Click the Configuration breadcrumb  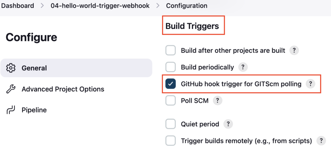click(x=187, y=6)
